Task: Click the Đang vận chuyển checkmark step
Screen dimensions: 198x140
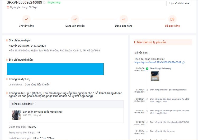Action: [x=75, y=19]
